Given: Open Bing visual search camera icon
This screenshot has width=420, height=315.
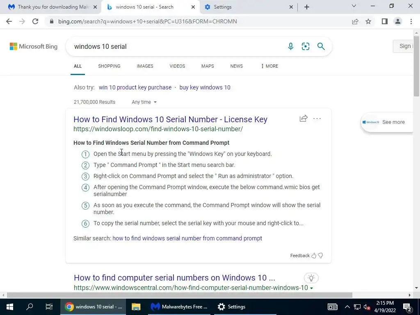Looking at the screenshot, I should (305, 46).
